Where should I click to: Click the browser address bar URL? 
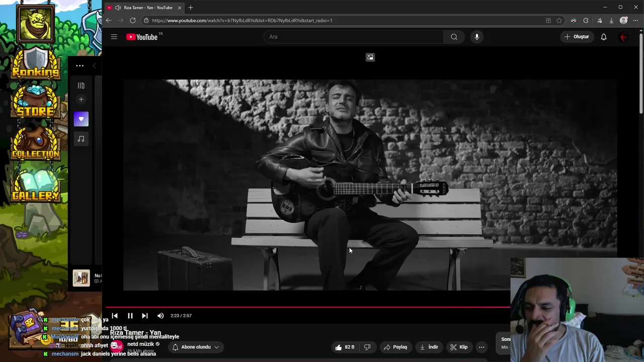point(242,21)
